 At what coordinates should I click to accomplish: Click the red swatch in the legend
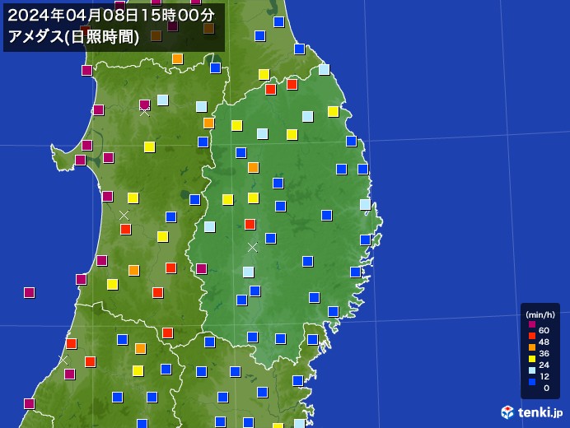point(532,336)
